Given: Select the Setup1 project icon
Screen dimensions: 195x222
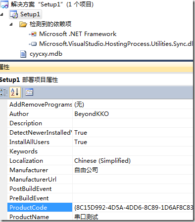Looking at the screenshot, I should pyautogui.click(x=14, y=14).
